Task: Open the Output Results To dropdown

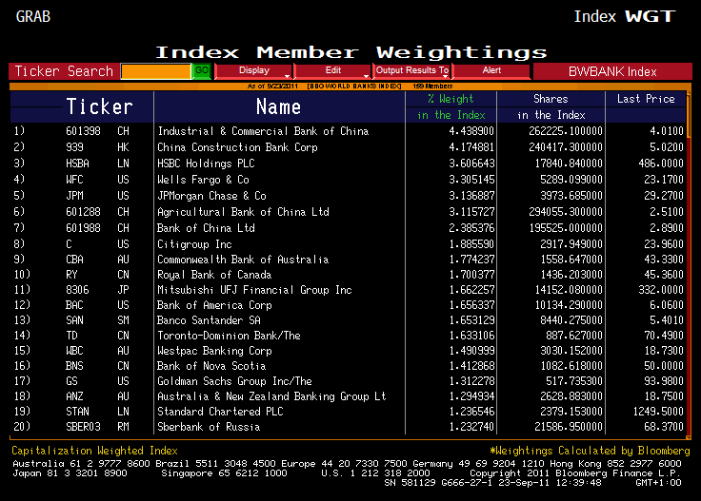Action: pos(411,71)
